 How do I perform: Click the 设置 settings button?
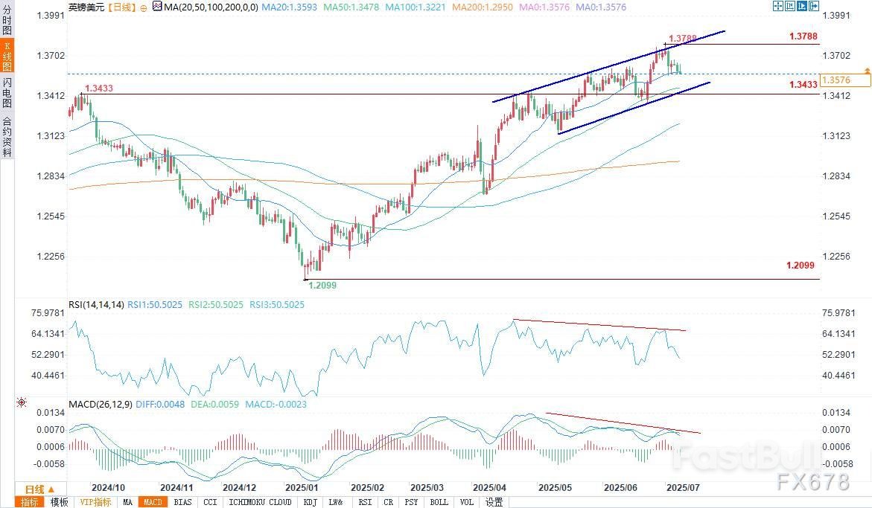(494, 502)
